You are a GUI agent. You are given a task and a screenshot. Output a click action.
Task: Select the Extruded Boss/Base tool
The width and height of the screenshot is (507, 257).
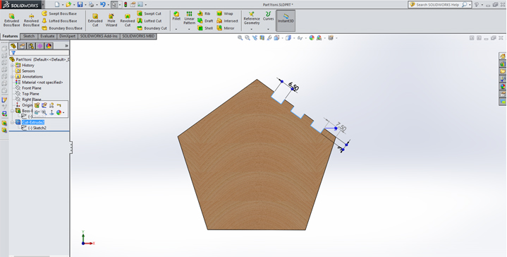[12, 20]
